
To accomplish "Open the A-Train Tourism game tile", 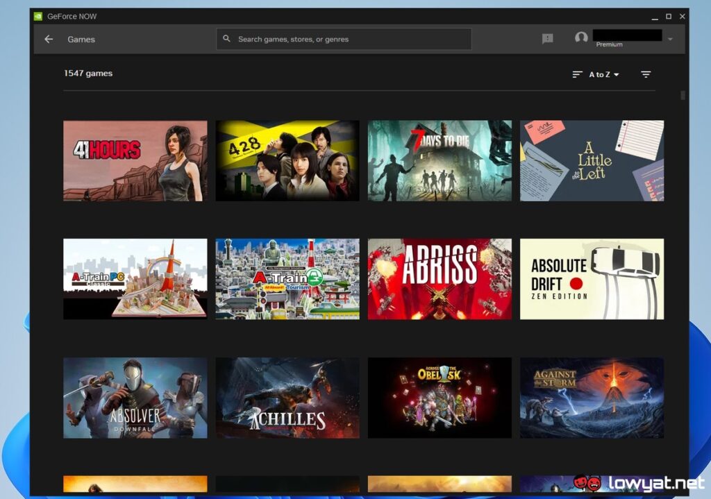I will (287, 279).
